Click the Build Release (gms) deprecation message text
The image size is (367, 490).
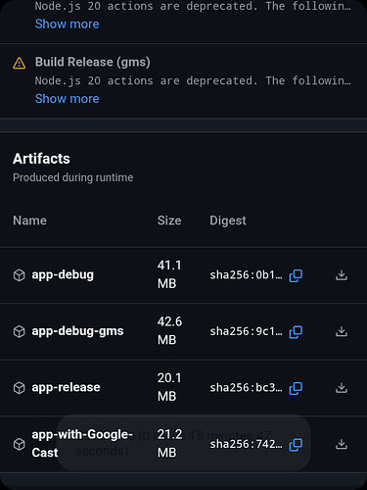193,80
